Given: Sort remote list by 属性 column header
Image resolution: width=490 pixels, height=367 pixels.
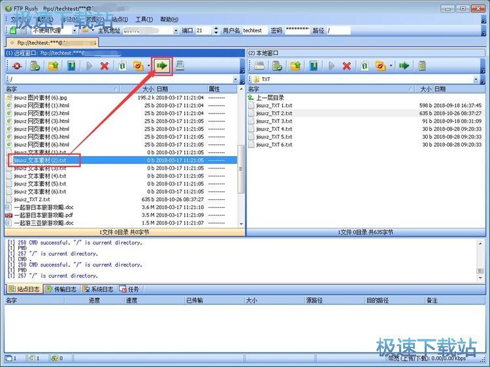Looking at the screenshot, I should 222,89.
